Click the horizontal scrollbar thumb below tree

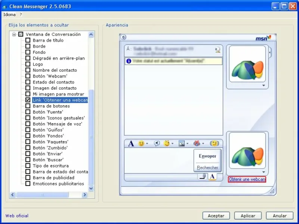[42, 195]
